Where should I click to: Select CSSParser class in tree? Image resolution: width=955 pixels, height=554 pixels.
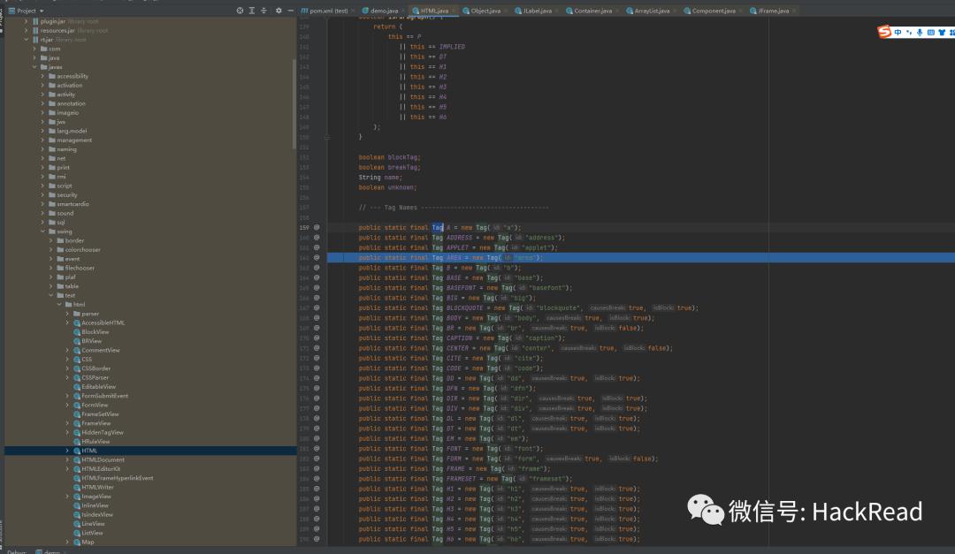click(x=95, y=377)
